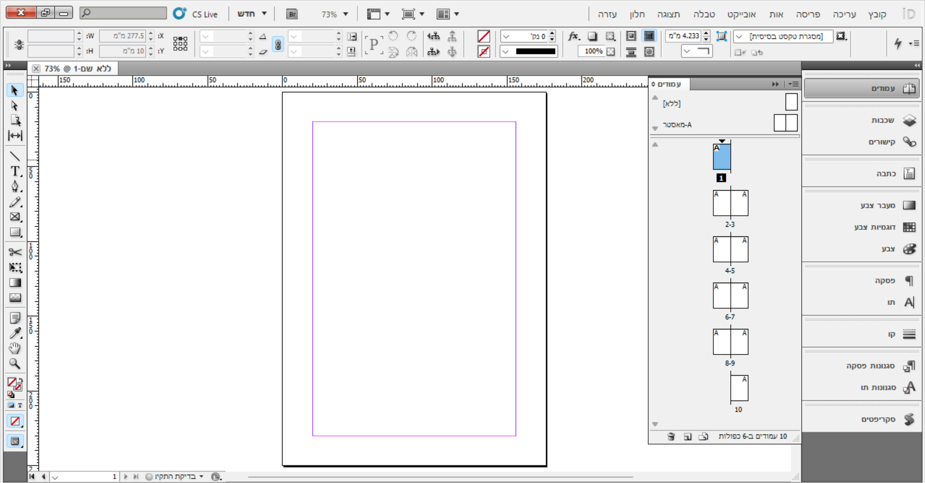Image resolution: width=925 pixels, height=483 pixels.
Task: Select the Scissors tool
Action: point(15,252)
